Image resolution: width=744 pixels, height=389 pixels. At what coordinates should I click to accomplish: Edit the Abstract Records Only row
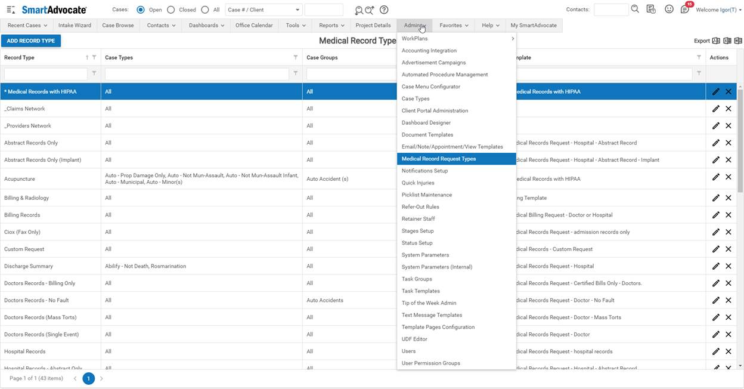pos(716,143)
